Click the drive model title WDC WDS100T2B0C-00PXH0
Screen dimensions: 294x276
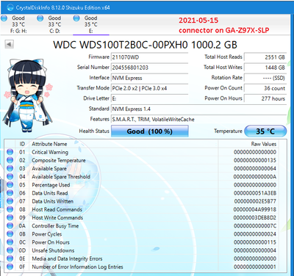click(121, 45)
